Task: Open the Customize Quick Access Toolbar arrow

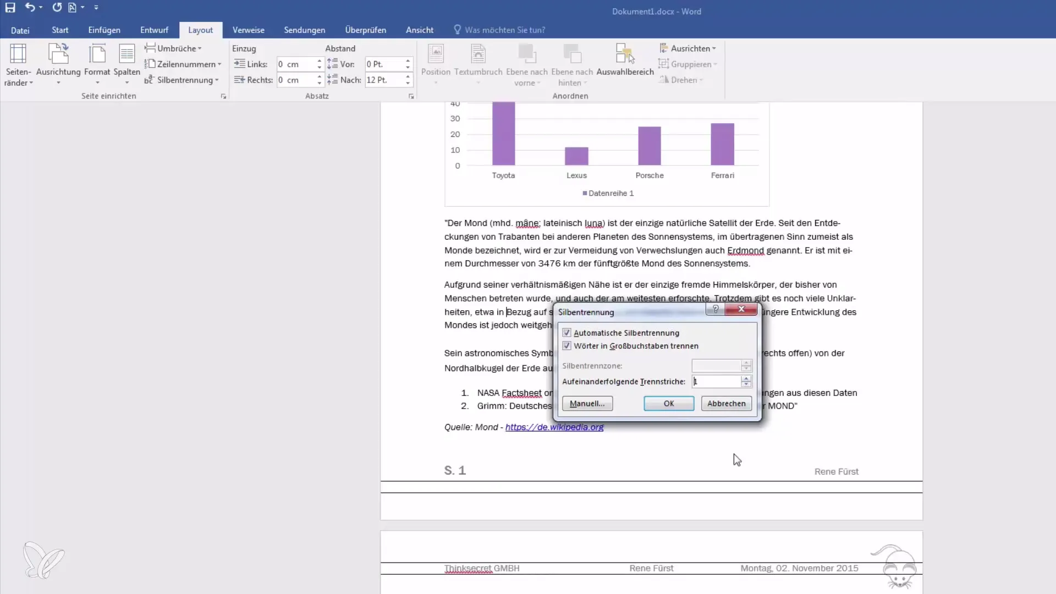Action: 96,8
